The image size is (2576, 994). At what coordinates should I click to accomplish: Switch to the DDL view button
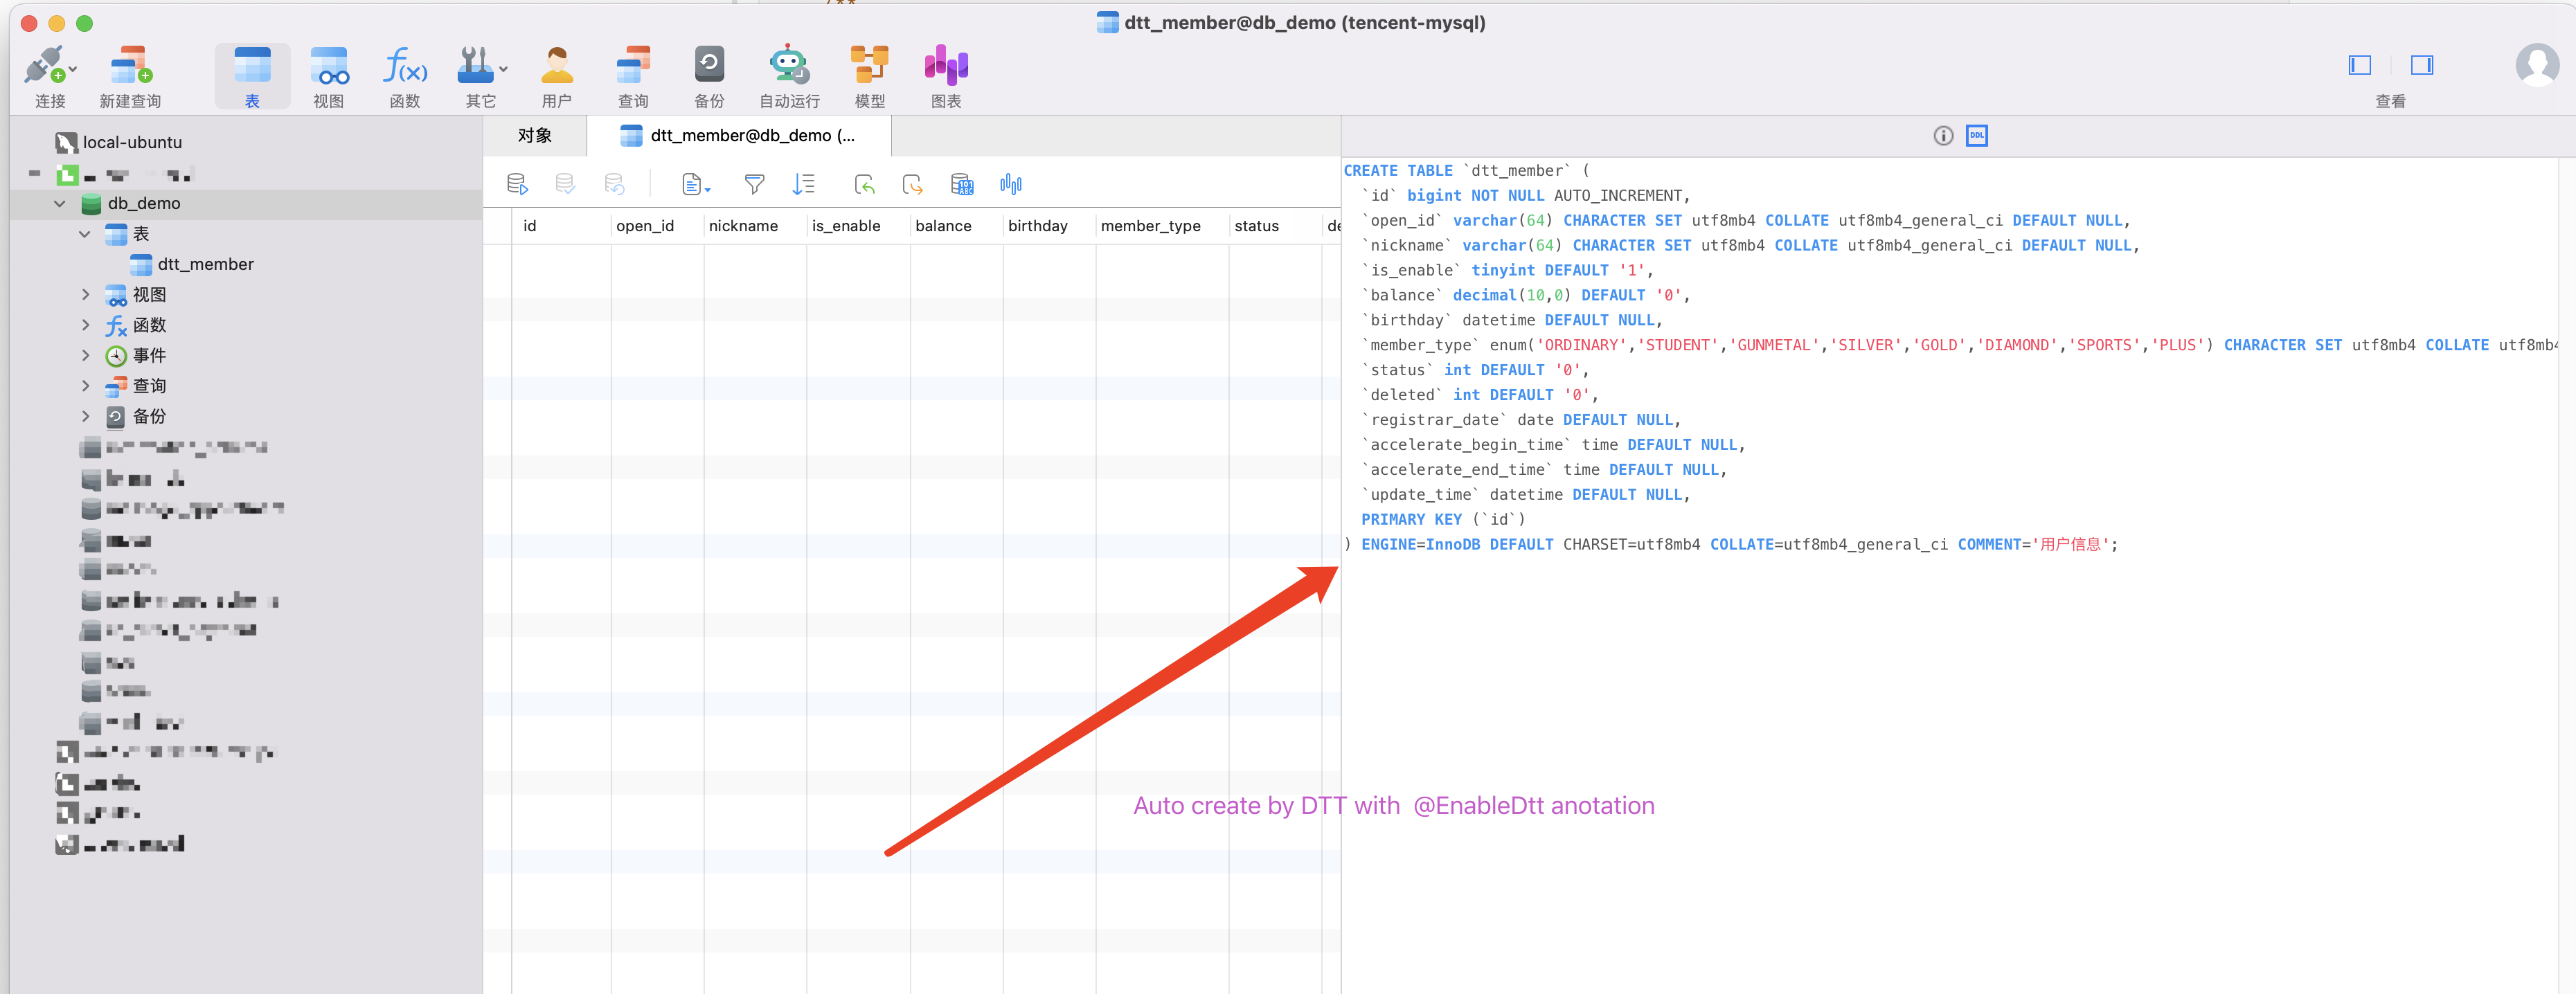[x=1976, y=136]
